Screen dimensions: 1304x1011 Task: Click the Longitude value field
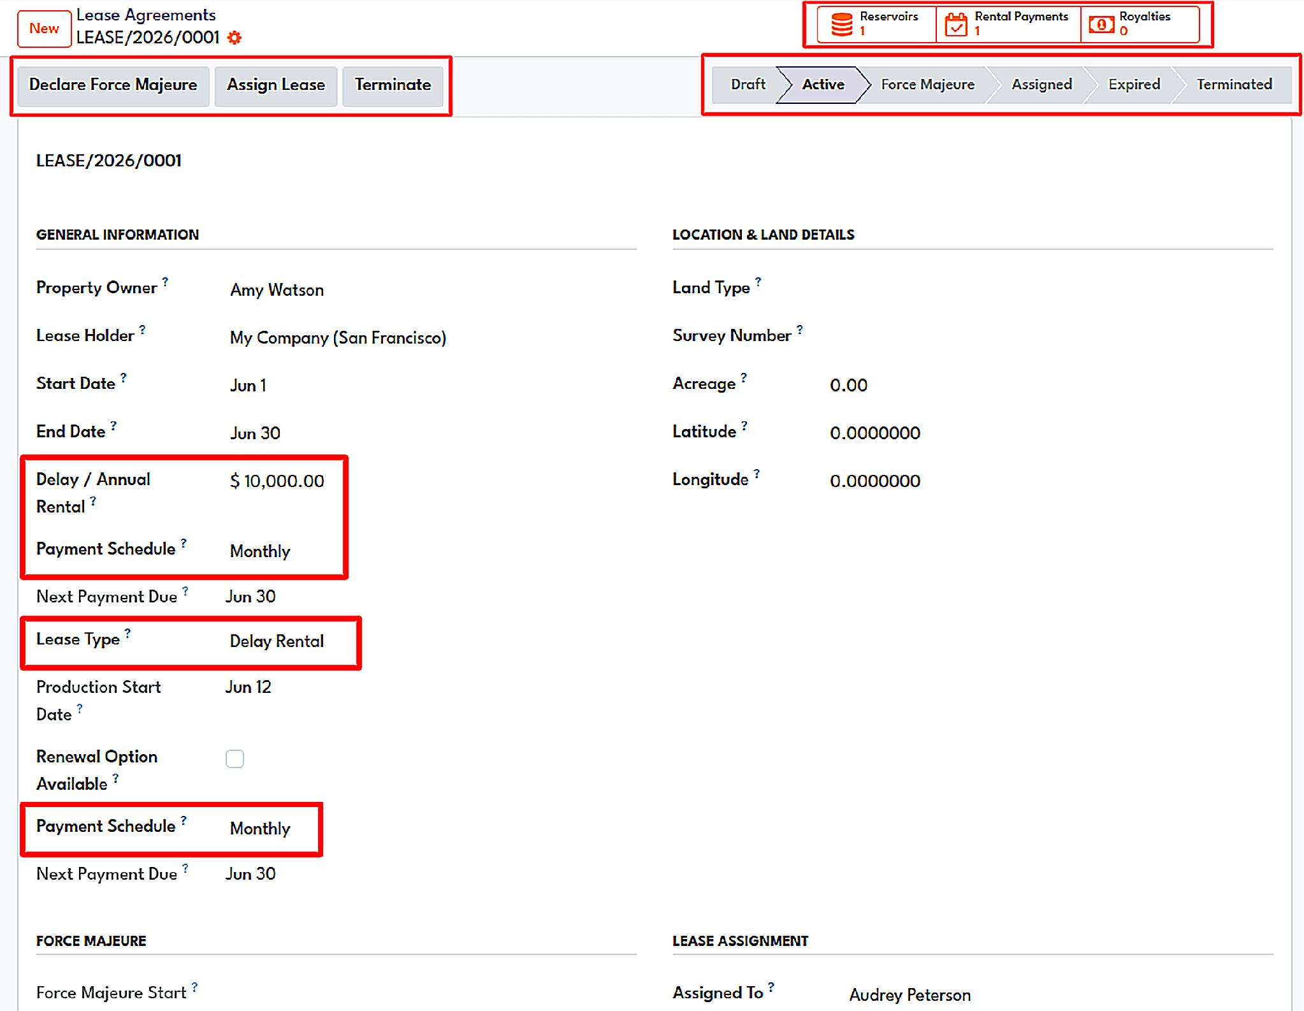tap(875, 481)
